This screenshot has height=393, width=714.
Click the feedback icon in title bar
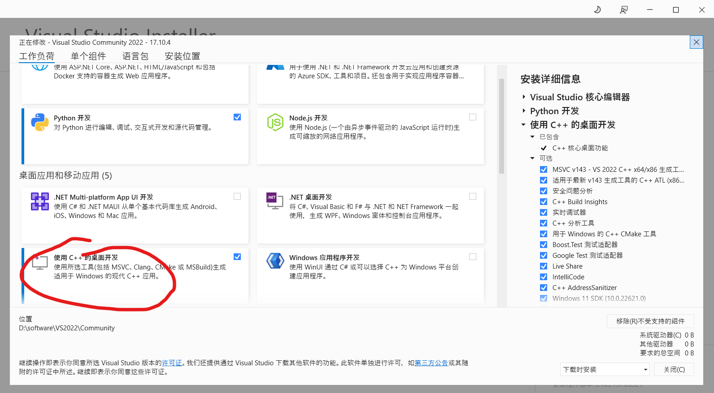[623, 10]
